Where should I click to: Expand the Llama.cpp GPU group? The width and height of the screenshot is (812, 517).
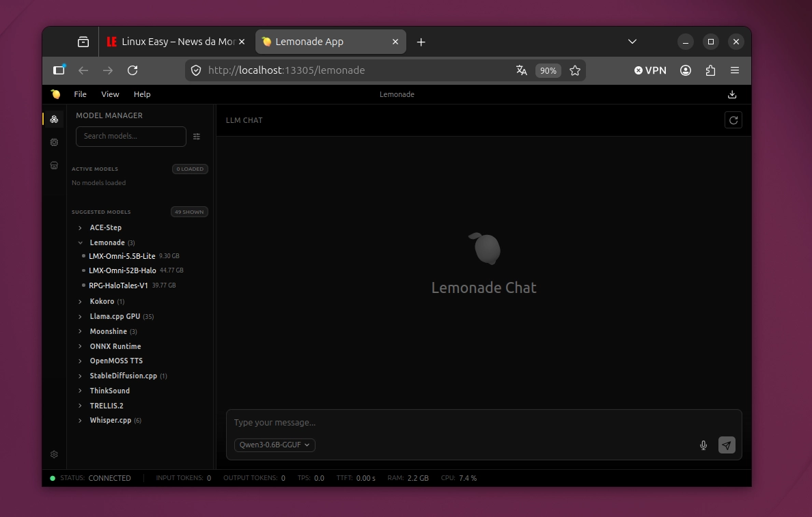pyautogui.click(x=80, y=316)
